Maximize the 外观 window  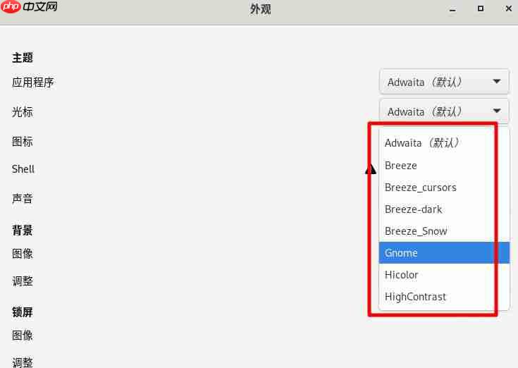[481, 8]
